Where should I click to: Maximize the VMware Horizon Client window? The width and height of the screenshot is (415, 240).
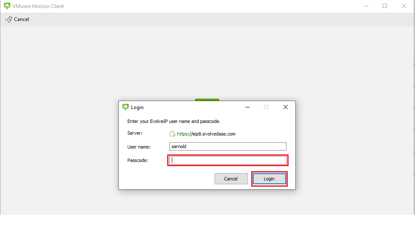[385, 6]
